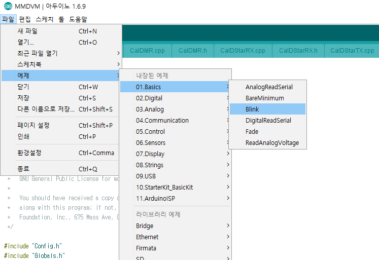Expand 03.Analog examples submenu
379x260 pixels.
(175, 109)
